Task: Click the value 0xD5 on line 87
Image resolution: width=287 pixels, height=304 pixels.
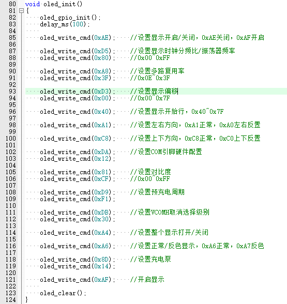Action: [x=101, y=51]
